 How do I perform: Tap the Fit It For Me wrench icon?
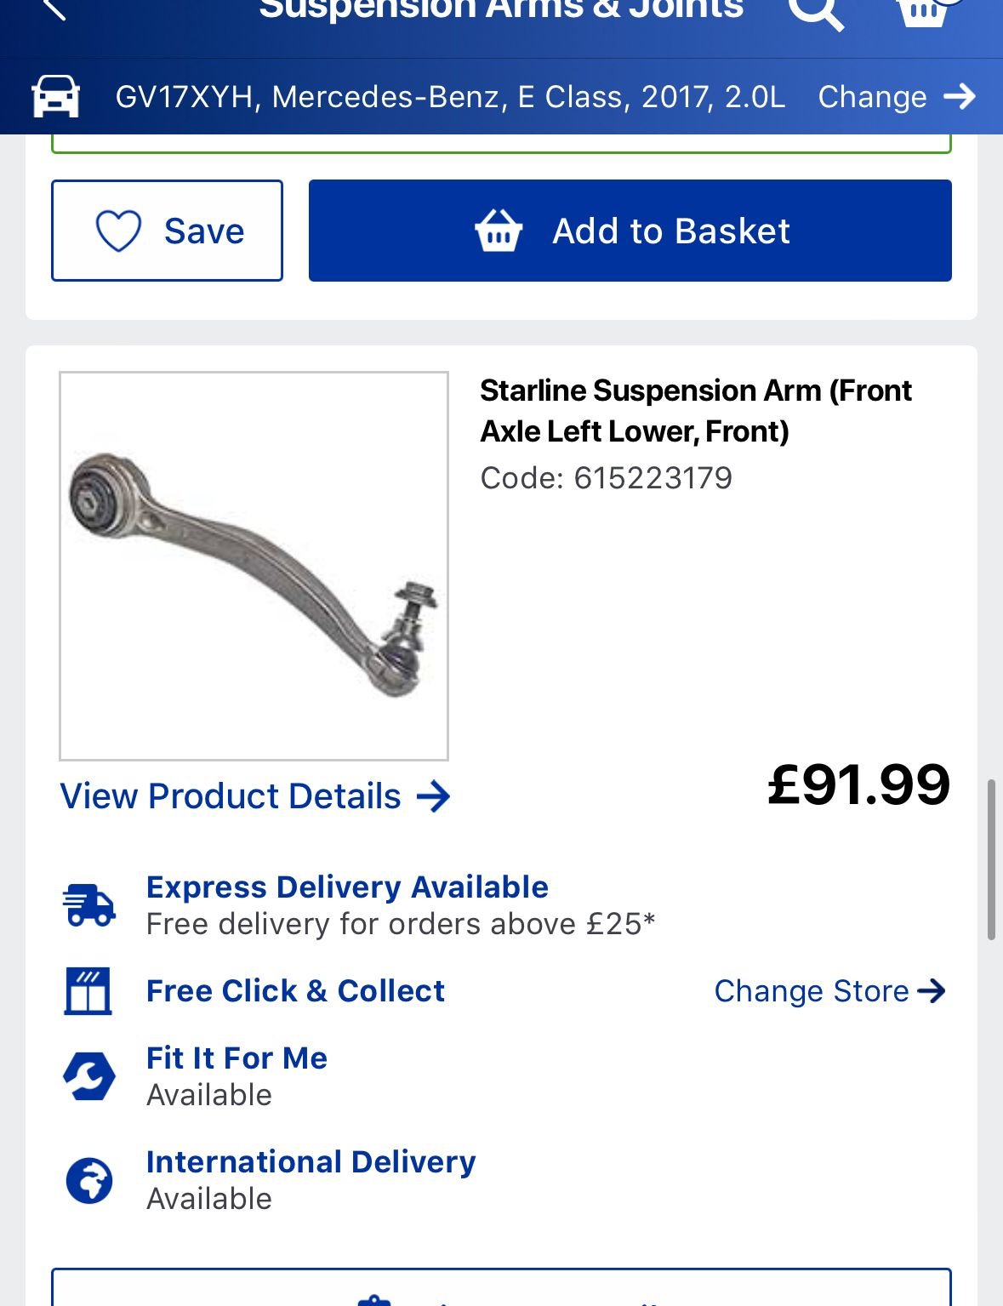click(88, 1076)
